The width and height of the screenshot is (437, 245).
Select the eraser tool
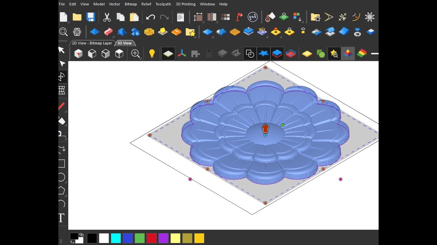pyautogui.click(x=62, y=121)
